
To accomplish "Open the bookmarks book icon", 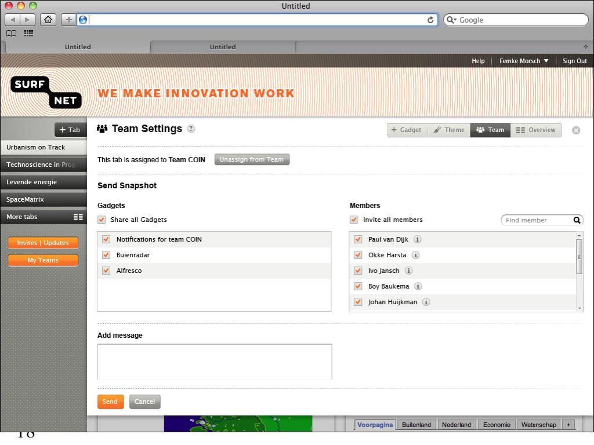I will 12,33.
